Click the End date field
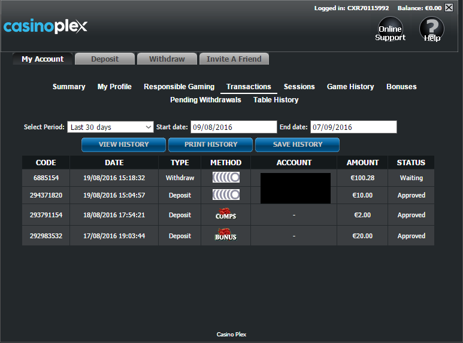 pos(353,127)
